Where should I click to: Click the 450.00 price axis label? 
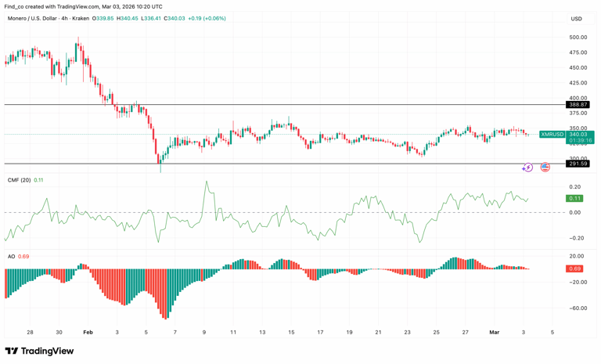(578, 67)
